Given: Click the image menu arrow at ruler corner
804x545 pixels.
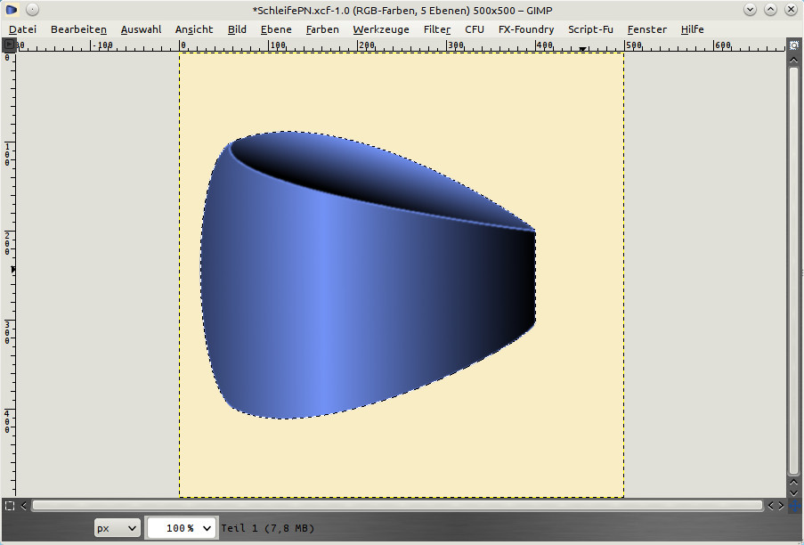Looking at the screenshot, I should (x=9, y=45).
